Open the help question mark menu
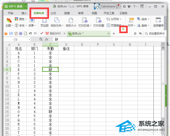The height and width of the screenshot is (136, 170). pyautogui.click(x=135, y=6)
